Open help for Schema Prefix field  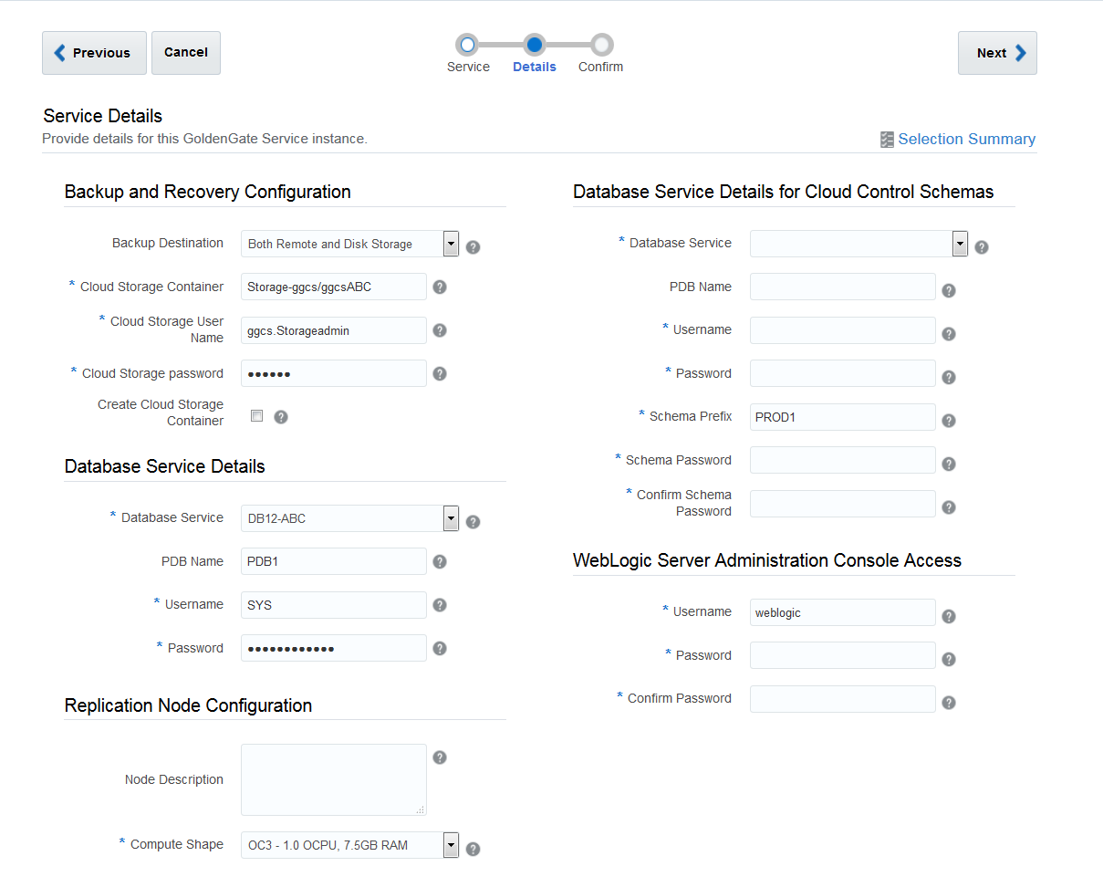(948, 418)
